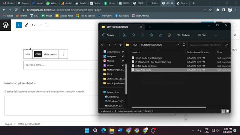240x135 pixels.
Task: Go forward in File Explorer
Action: (109, 45)
